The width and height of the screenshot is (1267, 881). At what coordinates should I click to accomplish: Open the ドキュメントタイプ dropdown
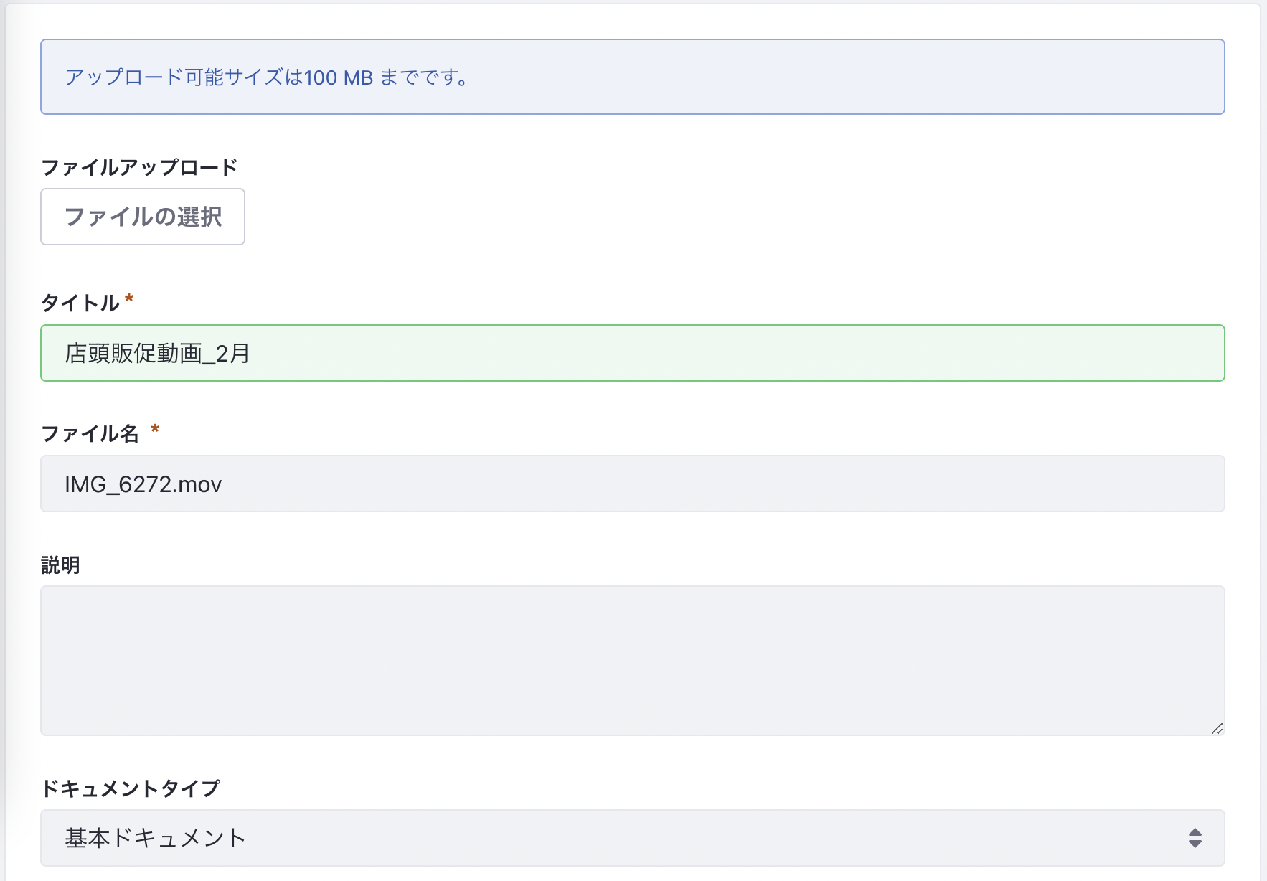[631, 838]
